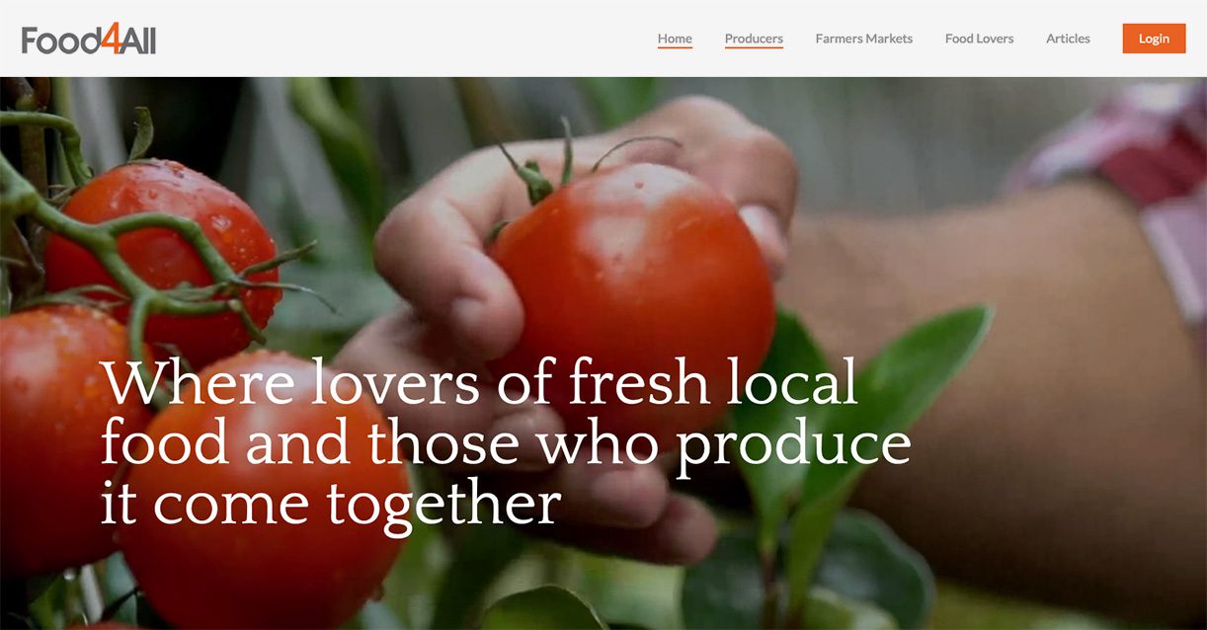Screen dimensions: 1207x630
Task: Click the word 'together' in the headline
Action: pyautogui.click(x=443, y=508)
